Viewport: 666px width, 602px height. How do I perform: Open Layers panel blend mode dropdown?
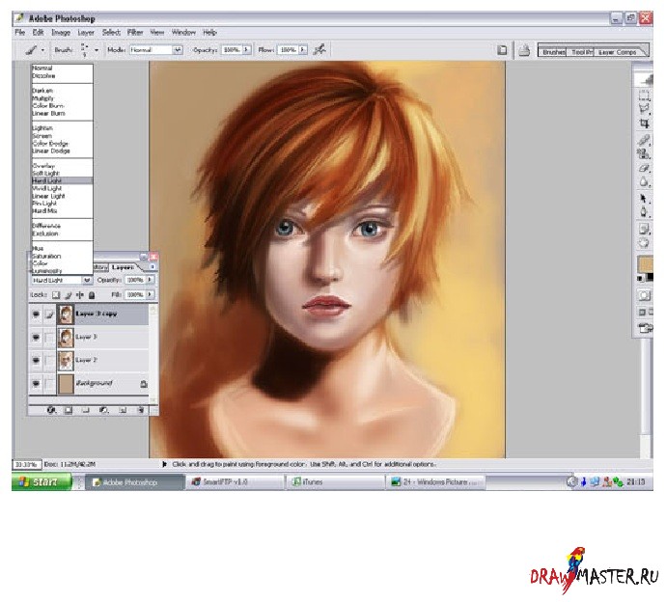pos(87,280)
